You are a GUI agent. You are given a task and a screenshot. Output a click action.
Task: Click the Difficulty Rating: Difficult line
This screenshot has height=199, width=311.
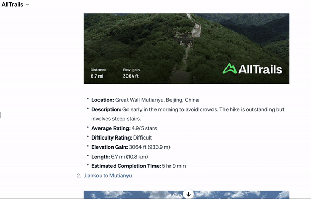click(x=122, y=137)
